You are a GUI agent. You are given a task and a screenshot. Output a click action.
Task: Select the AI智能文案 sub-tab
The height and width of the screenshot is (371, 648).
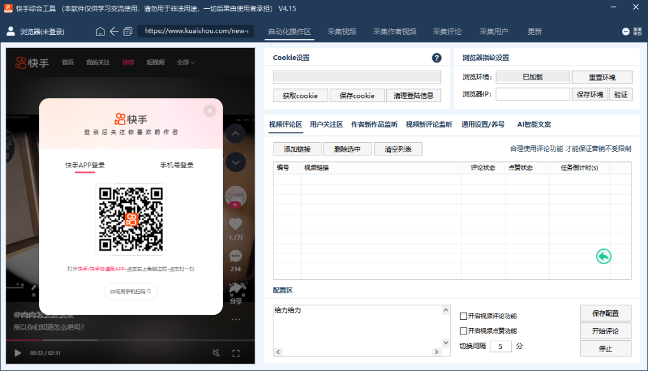tap(534, 125)
